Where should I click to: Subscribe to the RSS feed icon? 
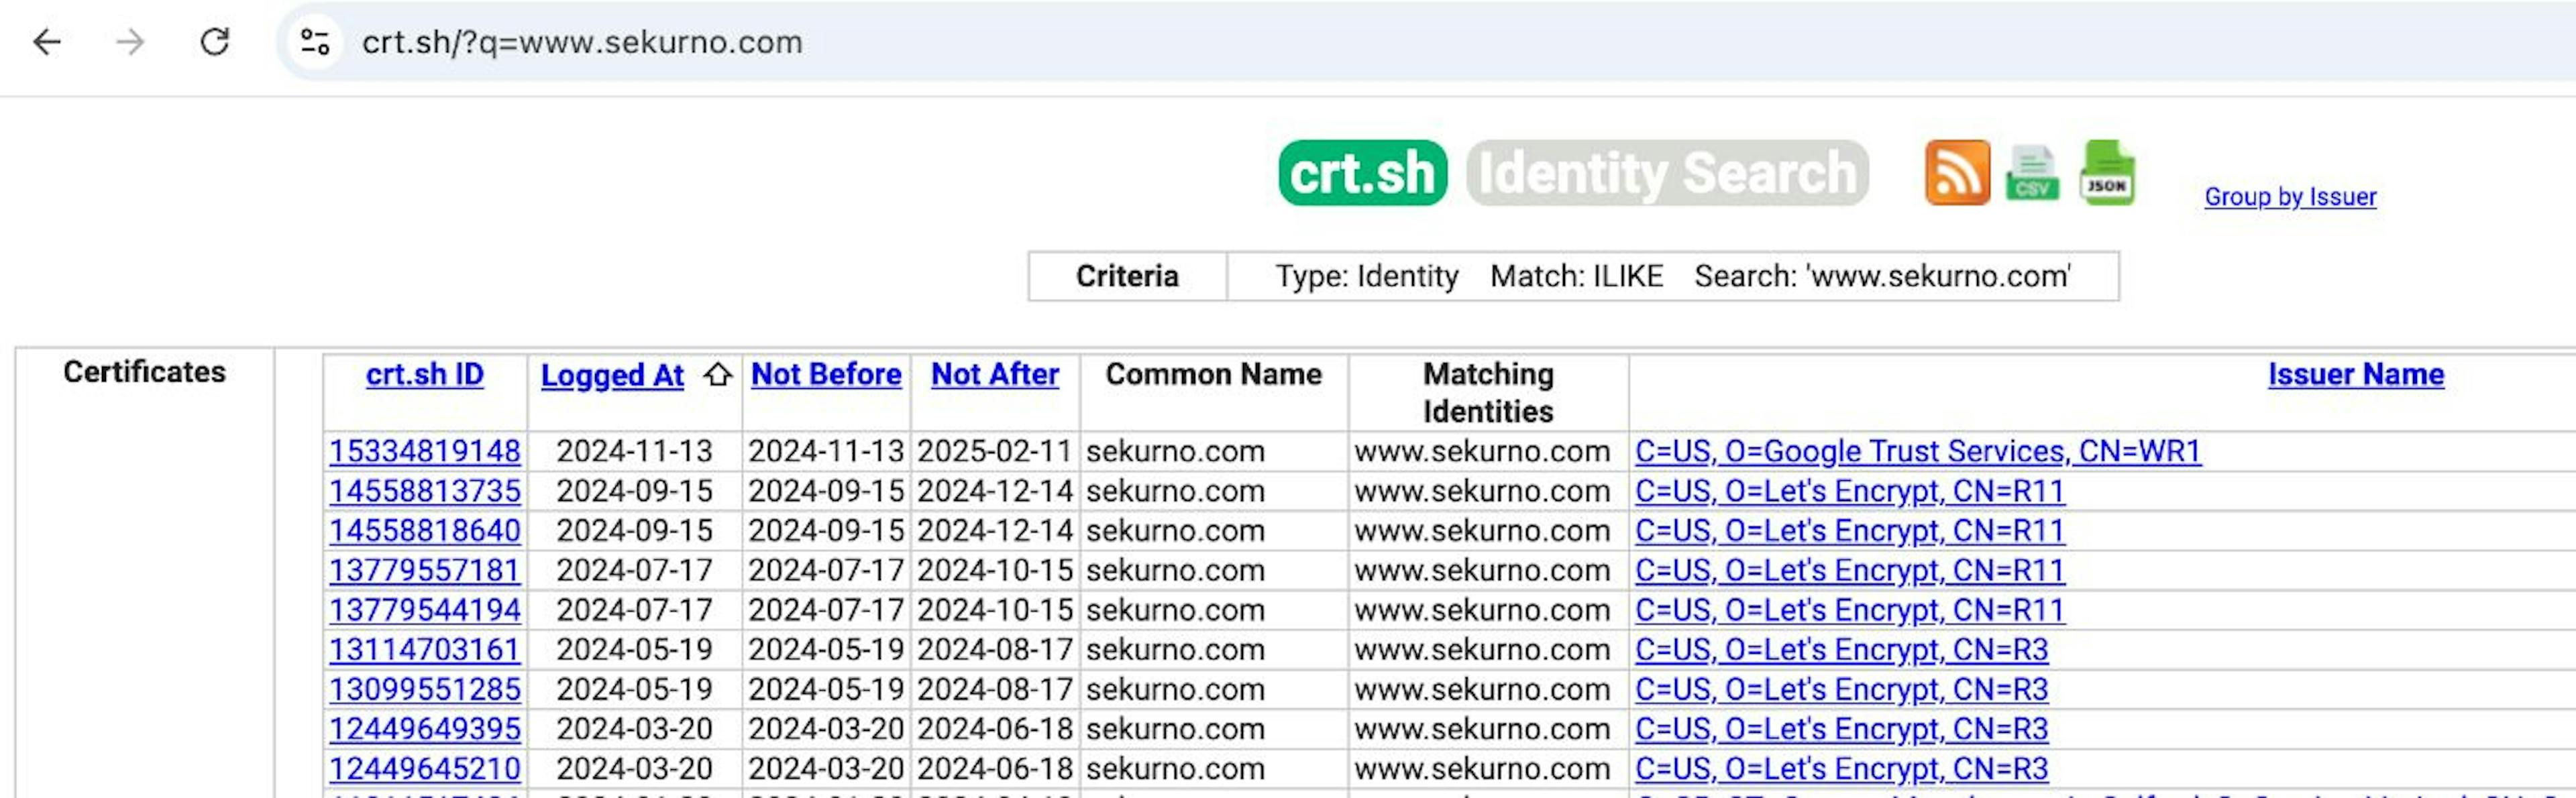click(x=1957, y=173)
